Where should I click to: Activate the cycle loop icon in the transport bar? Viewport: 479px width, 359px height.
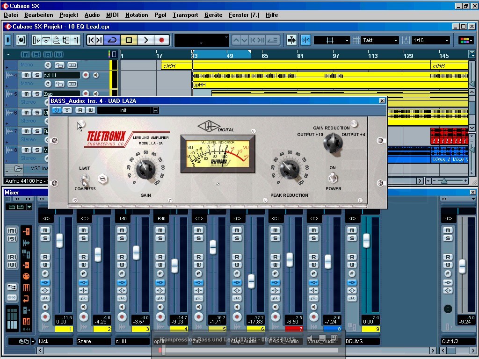click(111, 40)
